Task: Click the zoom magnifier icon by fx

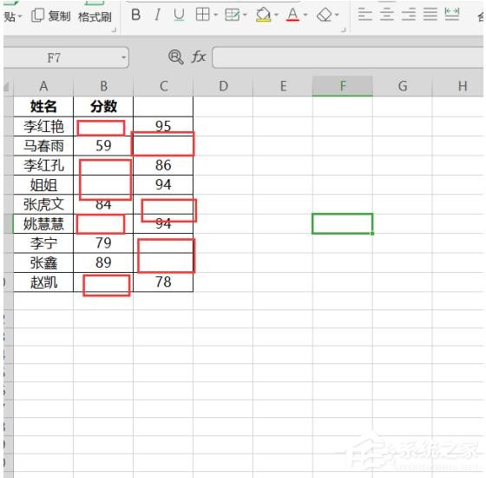Action: click(x=175, y=57)
